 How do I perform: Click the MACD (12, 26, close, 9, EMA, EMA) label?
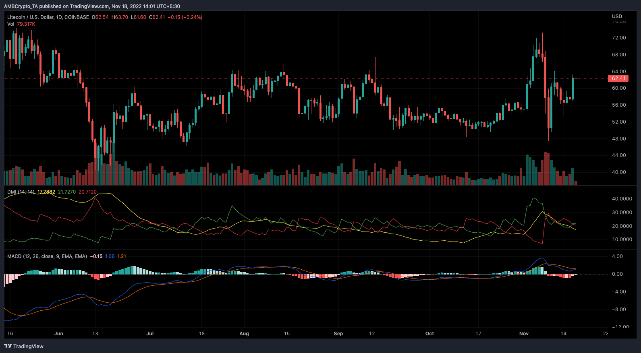[47, 256]
